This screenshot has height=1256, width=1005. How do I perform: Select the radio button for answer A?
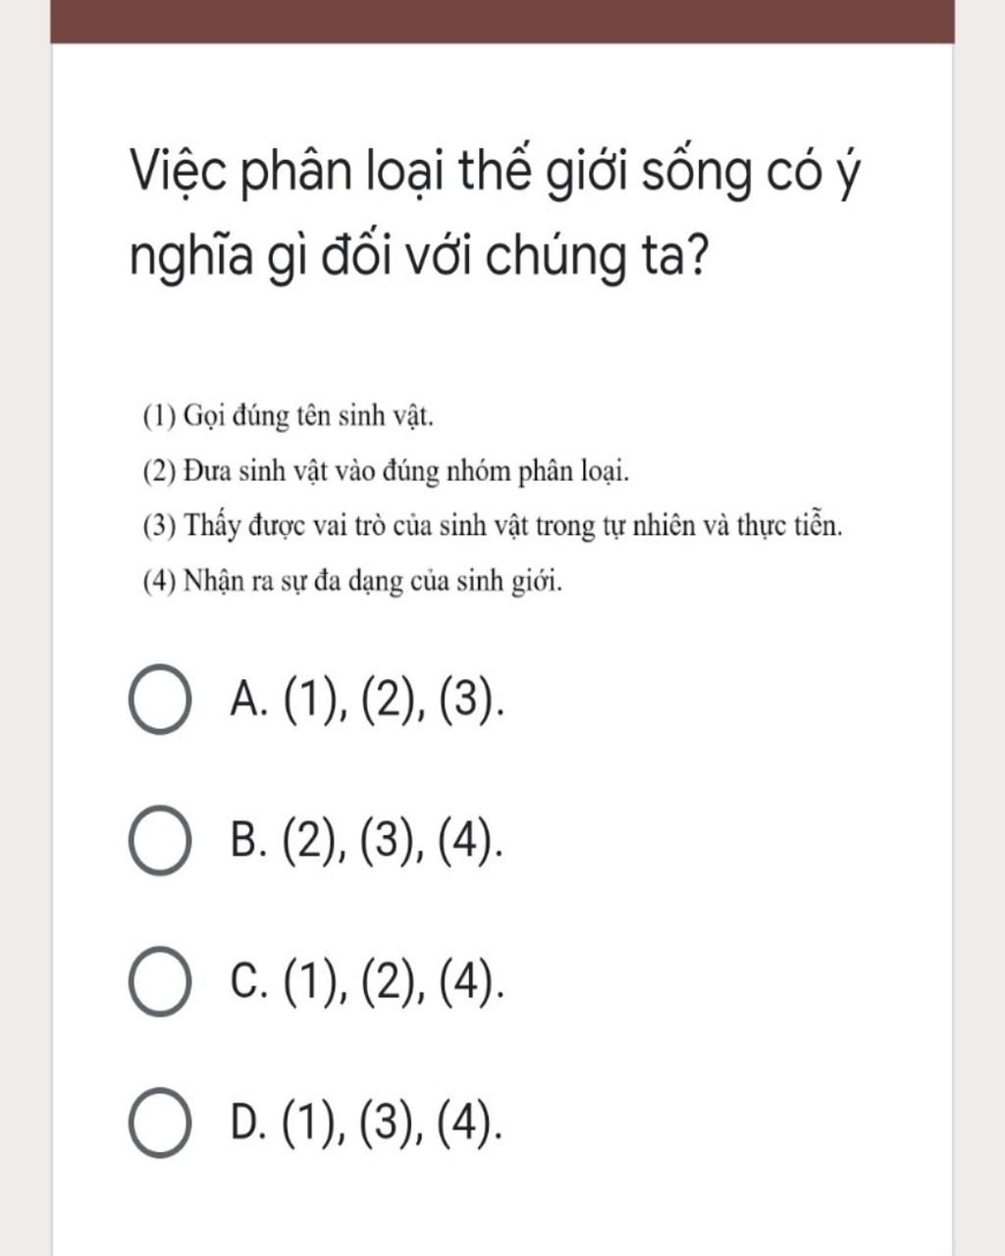pos(159,700)
